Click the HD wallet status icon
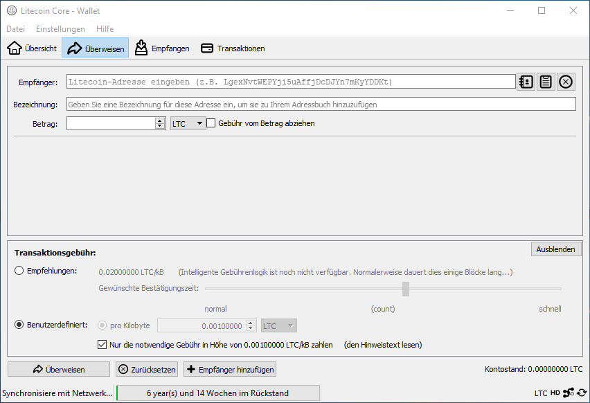The height and width of the screenshot is (403, 590). pyautogui.click(x=555, y=393)
